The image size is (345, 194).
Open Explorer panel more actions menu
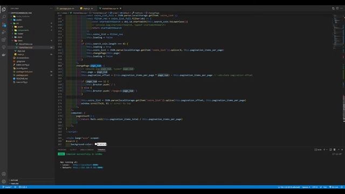pos(51,9)
